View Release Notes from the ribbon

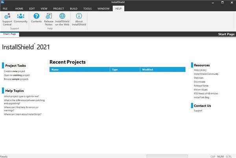tap(49, 19)
